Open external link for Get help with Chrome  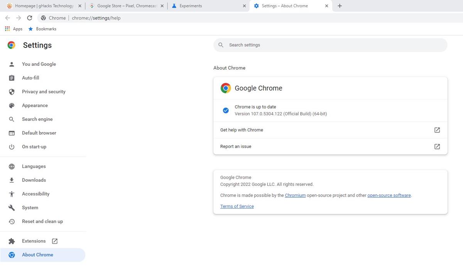pyautogui.click(x=437, y=130)
